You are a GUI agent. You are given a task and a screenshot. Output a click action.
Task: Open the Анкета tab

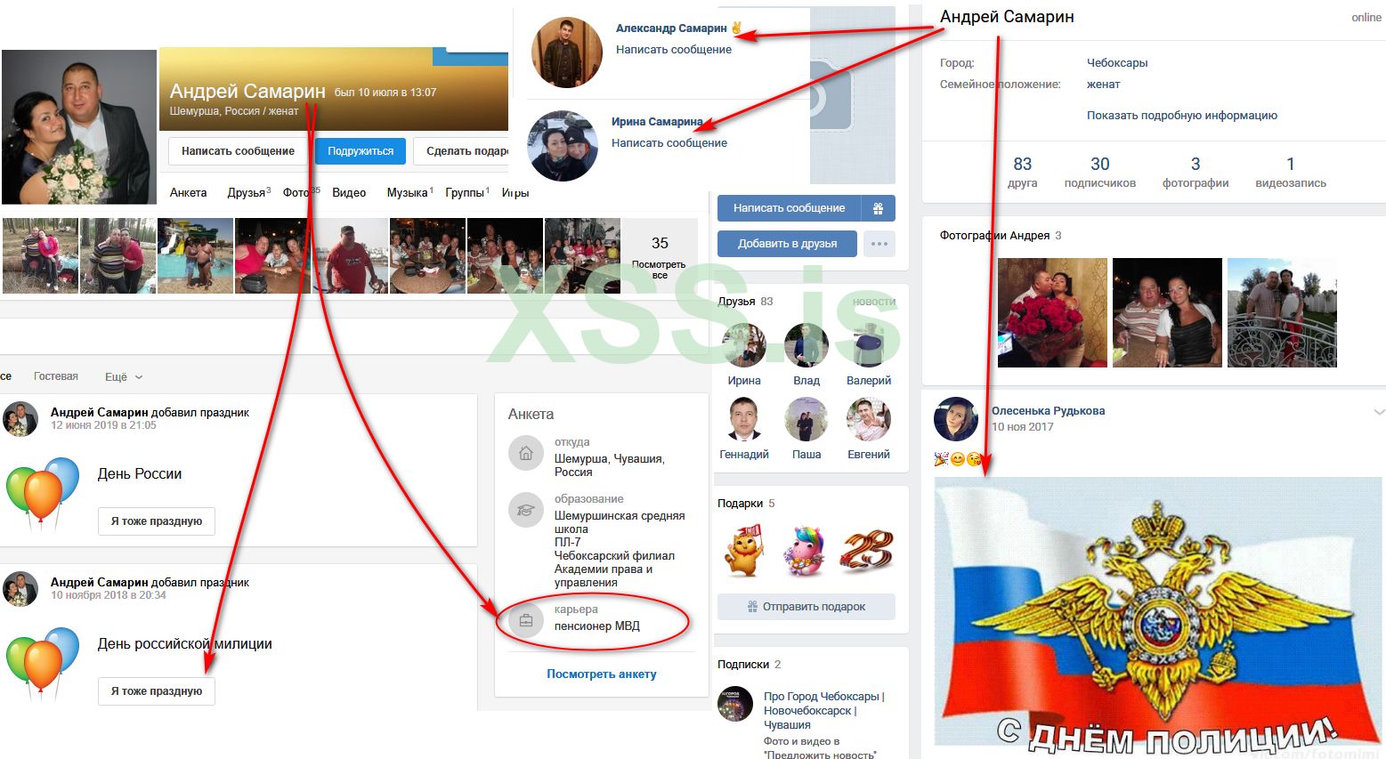[188, 192]
